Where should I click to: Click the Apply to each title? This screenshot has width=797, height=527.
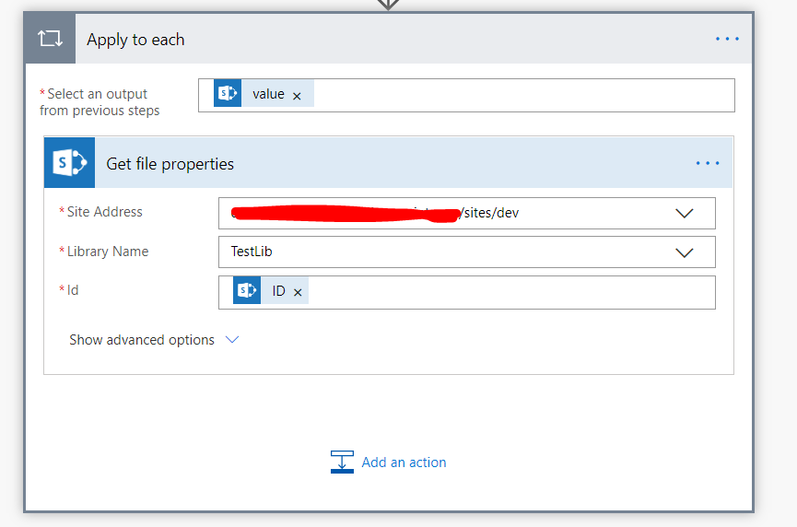pos(135,40)
